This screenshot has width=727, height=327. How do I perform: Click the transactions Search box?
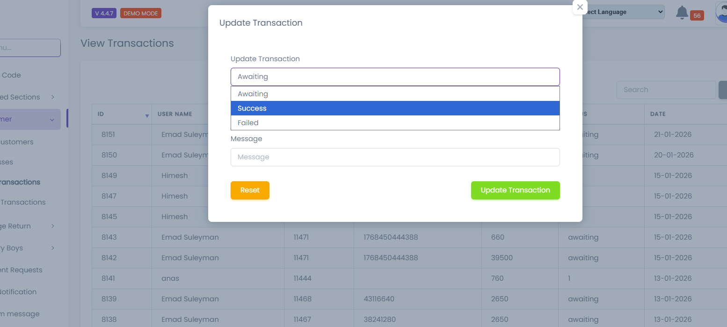[x=666, y=90]
